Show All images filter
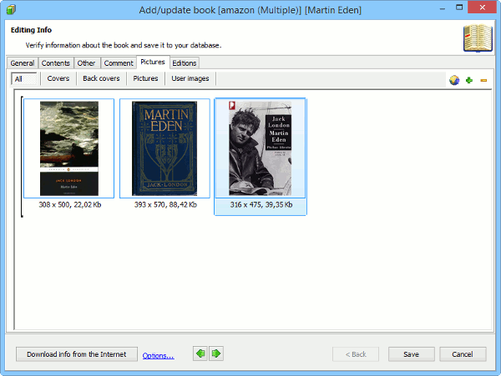501x376 pixels. tap(24, 78)
